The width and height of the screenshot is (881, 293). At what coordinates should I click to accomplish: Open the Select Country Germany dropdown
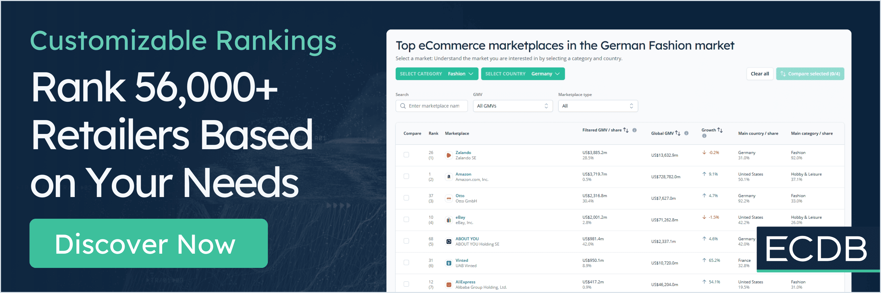(522, 74)
